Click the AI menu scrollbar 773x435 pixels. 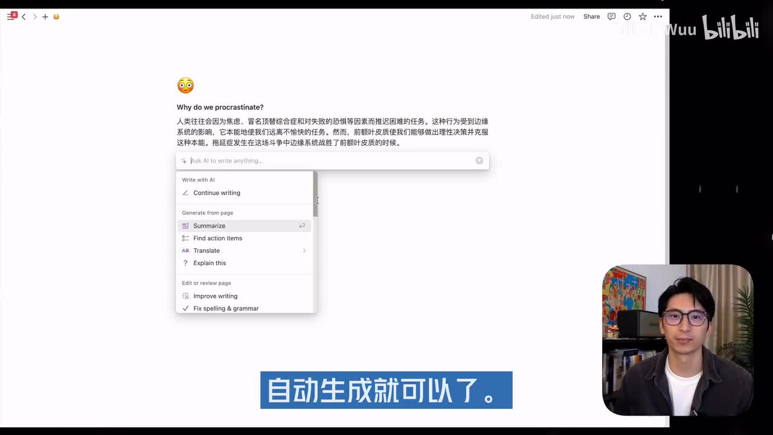point(315,195)
